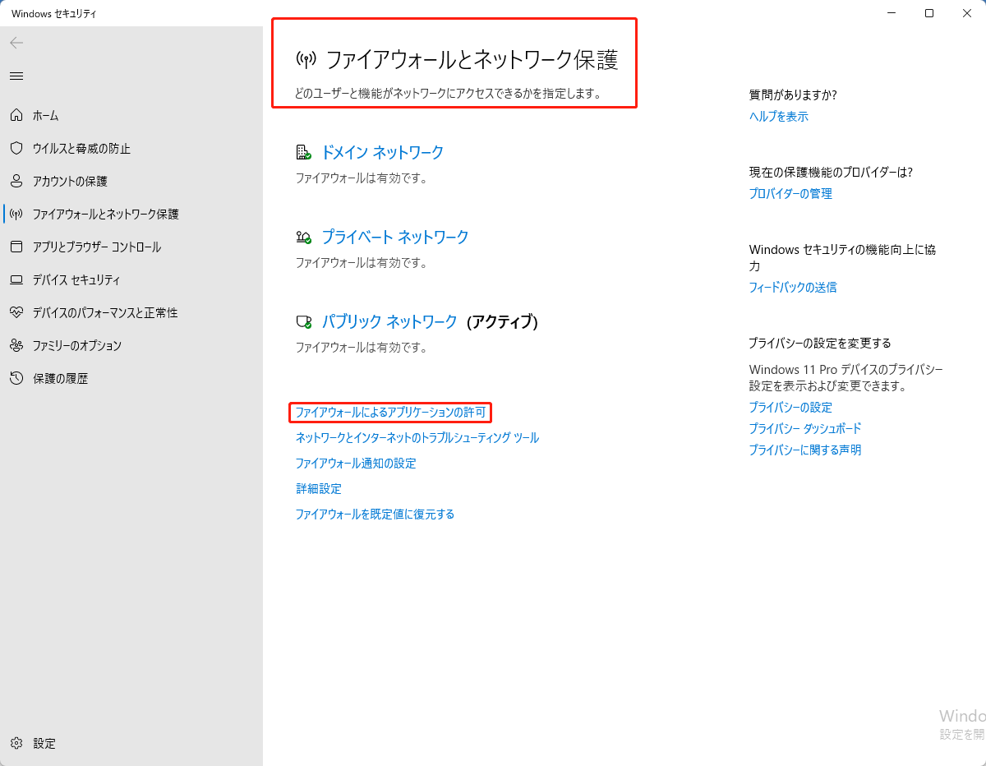Click the Protection history clock icon
Screen dimensions: 986x766
[16, 378]
